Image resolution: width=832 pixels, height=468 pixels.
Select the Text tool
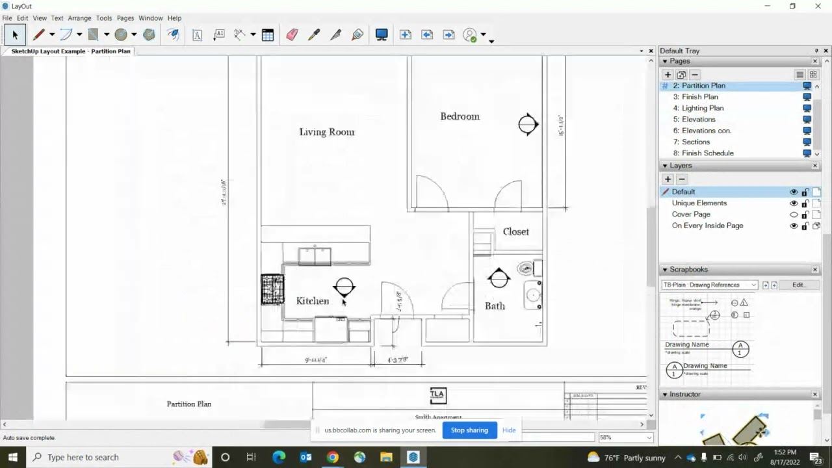(x=197, y=35)
